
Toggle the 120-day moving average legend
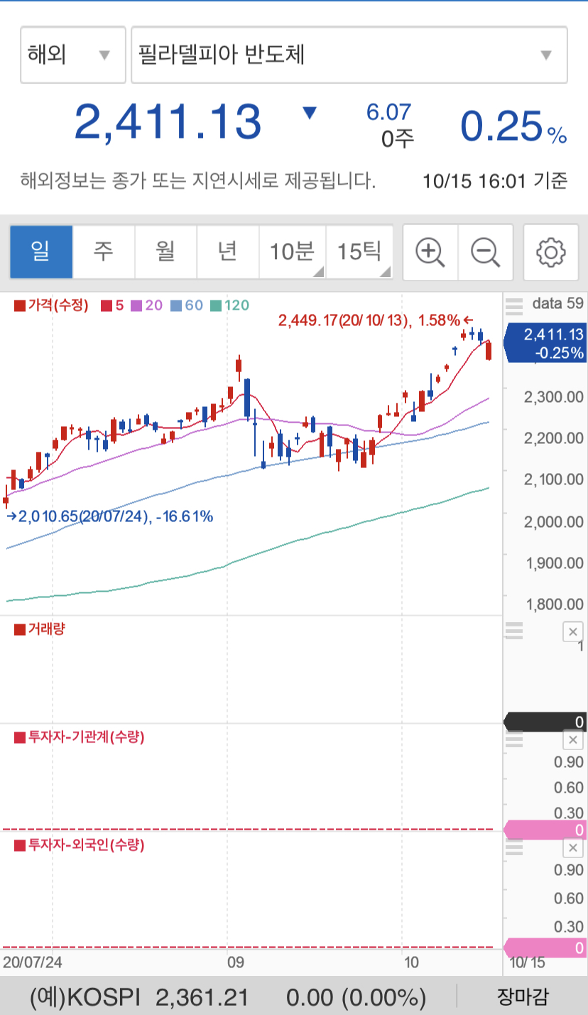(x=229, y=305)
